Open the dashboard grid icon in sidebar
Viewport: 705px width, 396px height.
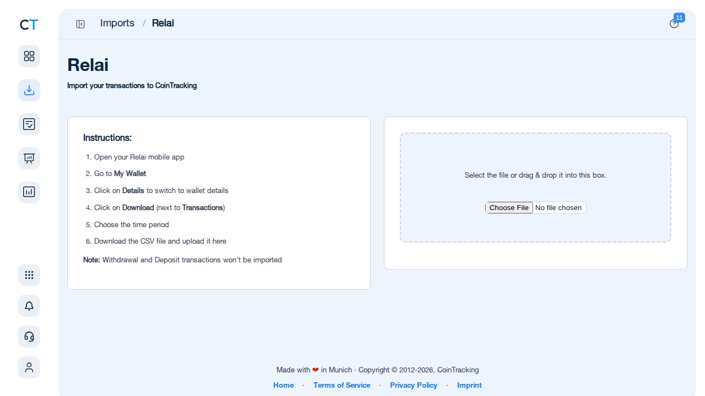[x=29, y=56]
